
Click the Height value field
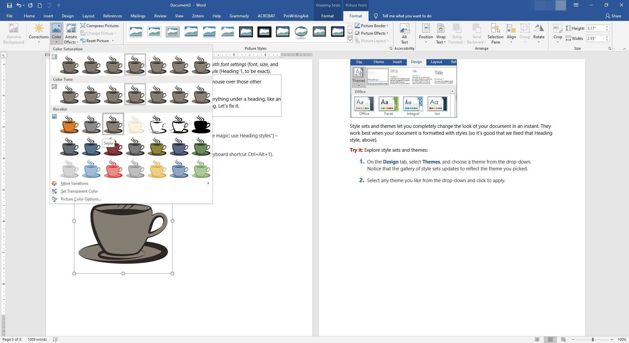click(595, 28)
